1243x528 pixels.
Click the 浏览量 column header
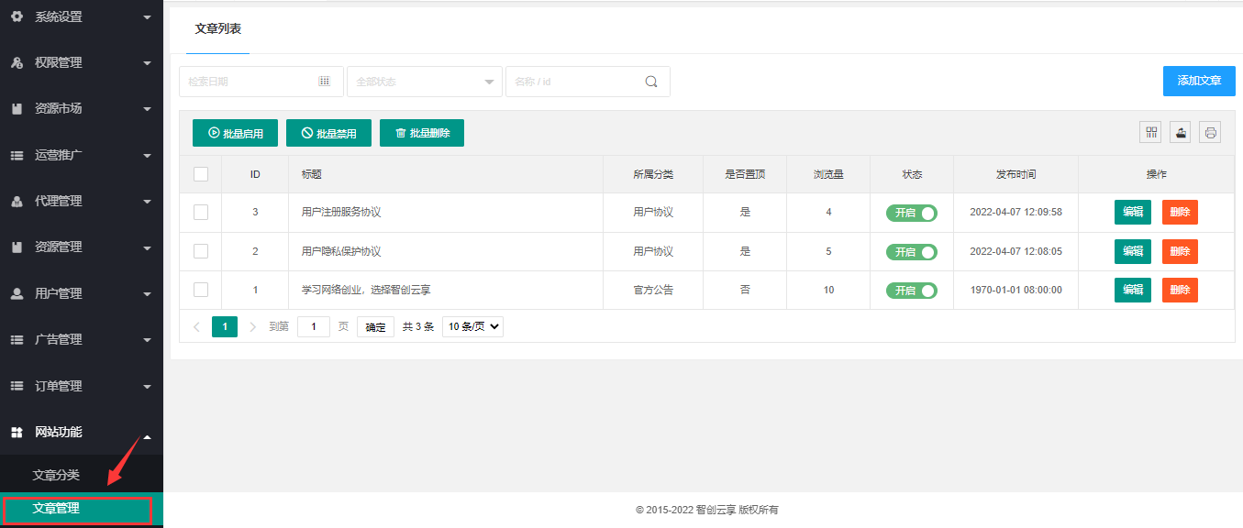828,174
